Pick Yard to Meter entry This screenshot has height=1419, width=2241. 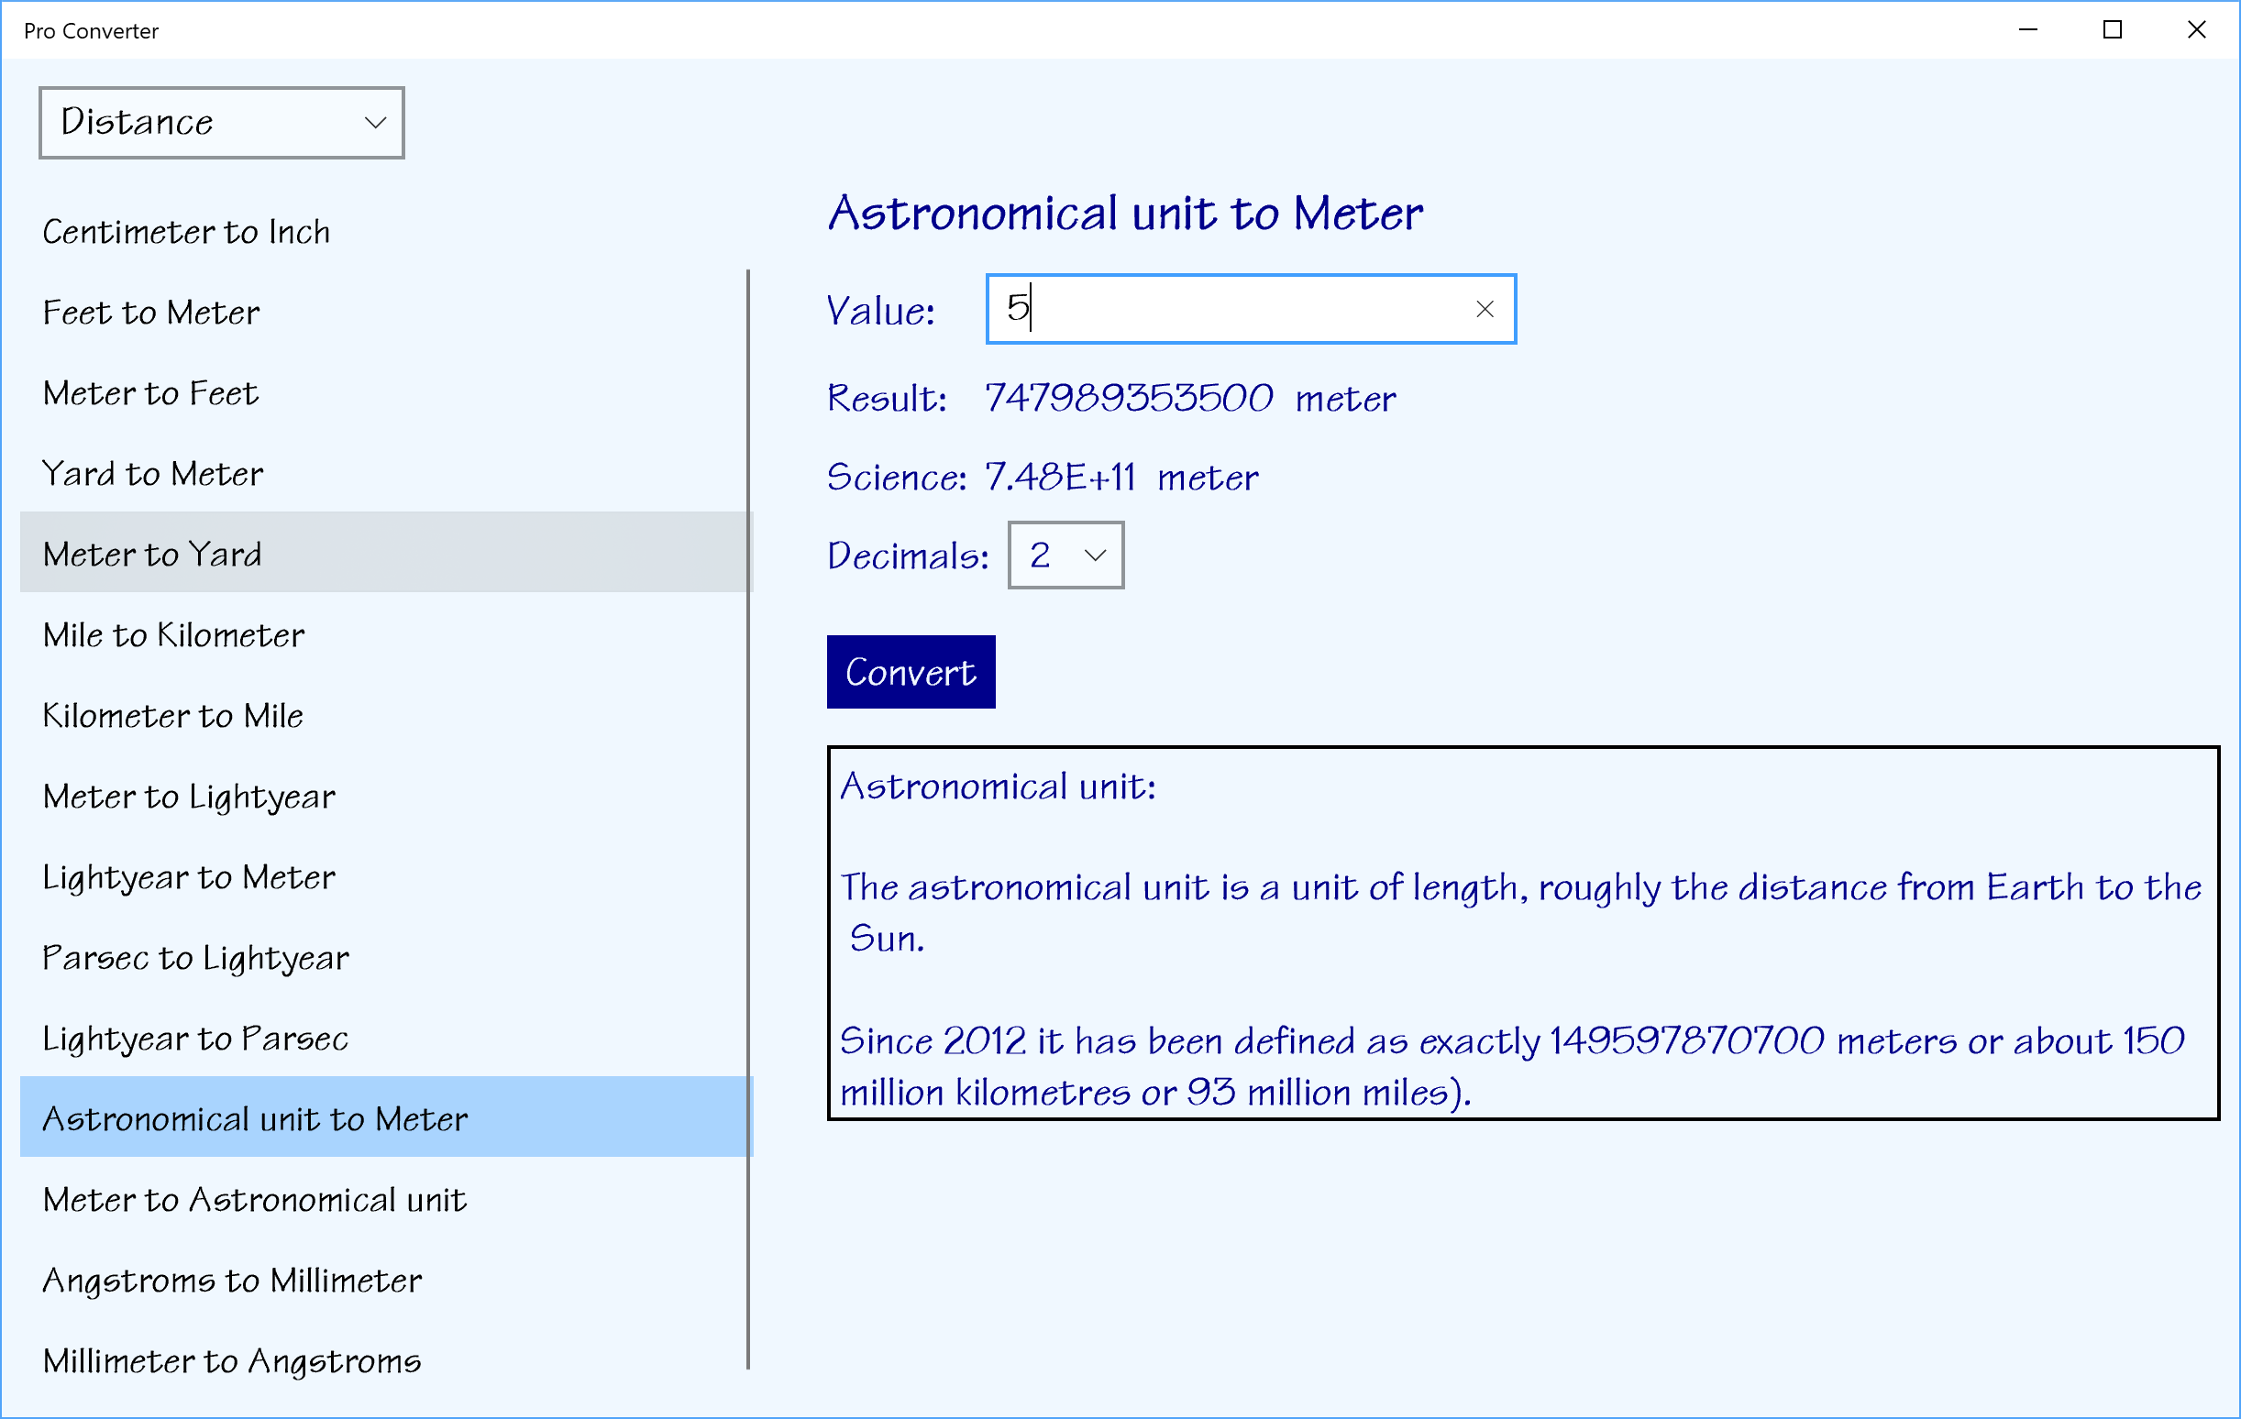(x=152, y=475)
